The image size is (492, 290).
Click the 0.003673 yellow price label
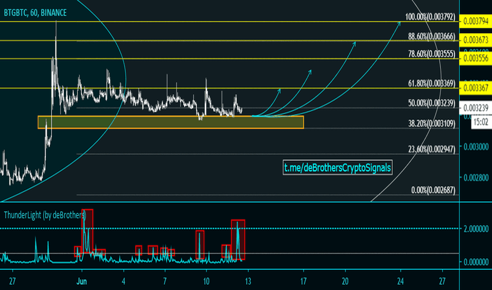click(476, 40)
